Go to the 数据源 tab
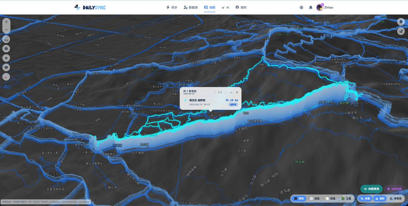The width and height of the screenshot is (408, 206). pyautogui.click(x=191, y=7)
